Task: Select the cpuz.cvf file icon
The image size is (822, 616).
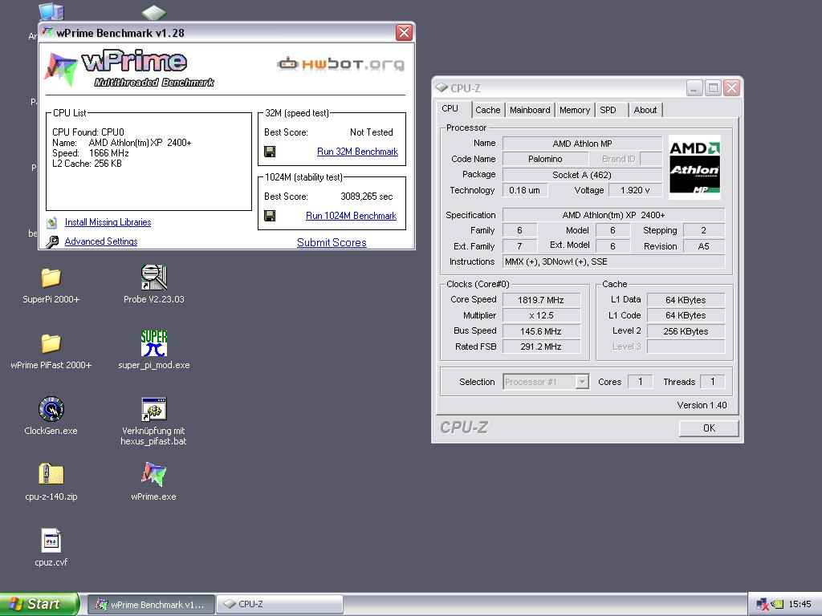Action: (x=51, y=541)
